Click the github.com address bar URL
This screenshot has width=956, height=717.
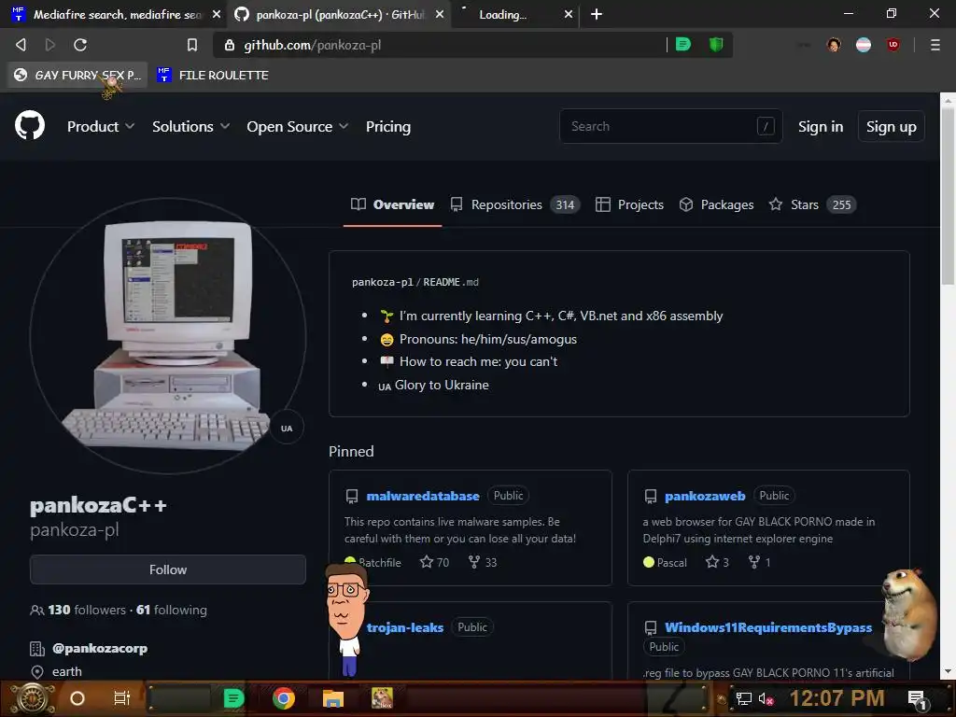(x=312, y=45)
